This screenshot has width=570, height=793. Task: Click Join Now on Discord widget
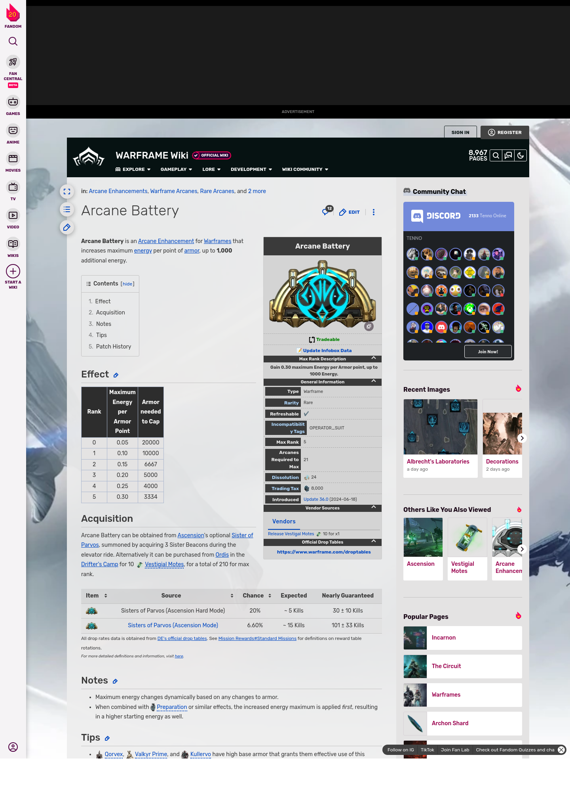click(x=488, y=352)
